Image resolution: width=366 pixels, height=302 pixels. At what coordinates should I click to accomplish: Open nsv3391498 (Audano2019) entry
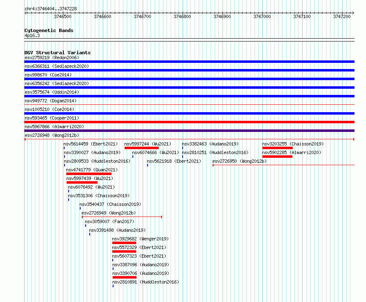point(117,230)
